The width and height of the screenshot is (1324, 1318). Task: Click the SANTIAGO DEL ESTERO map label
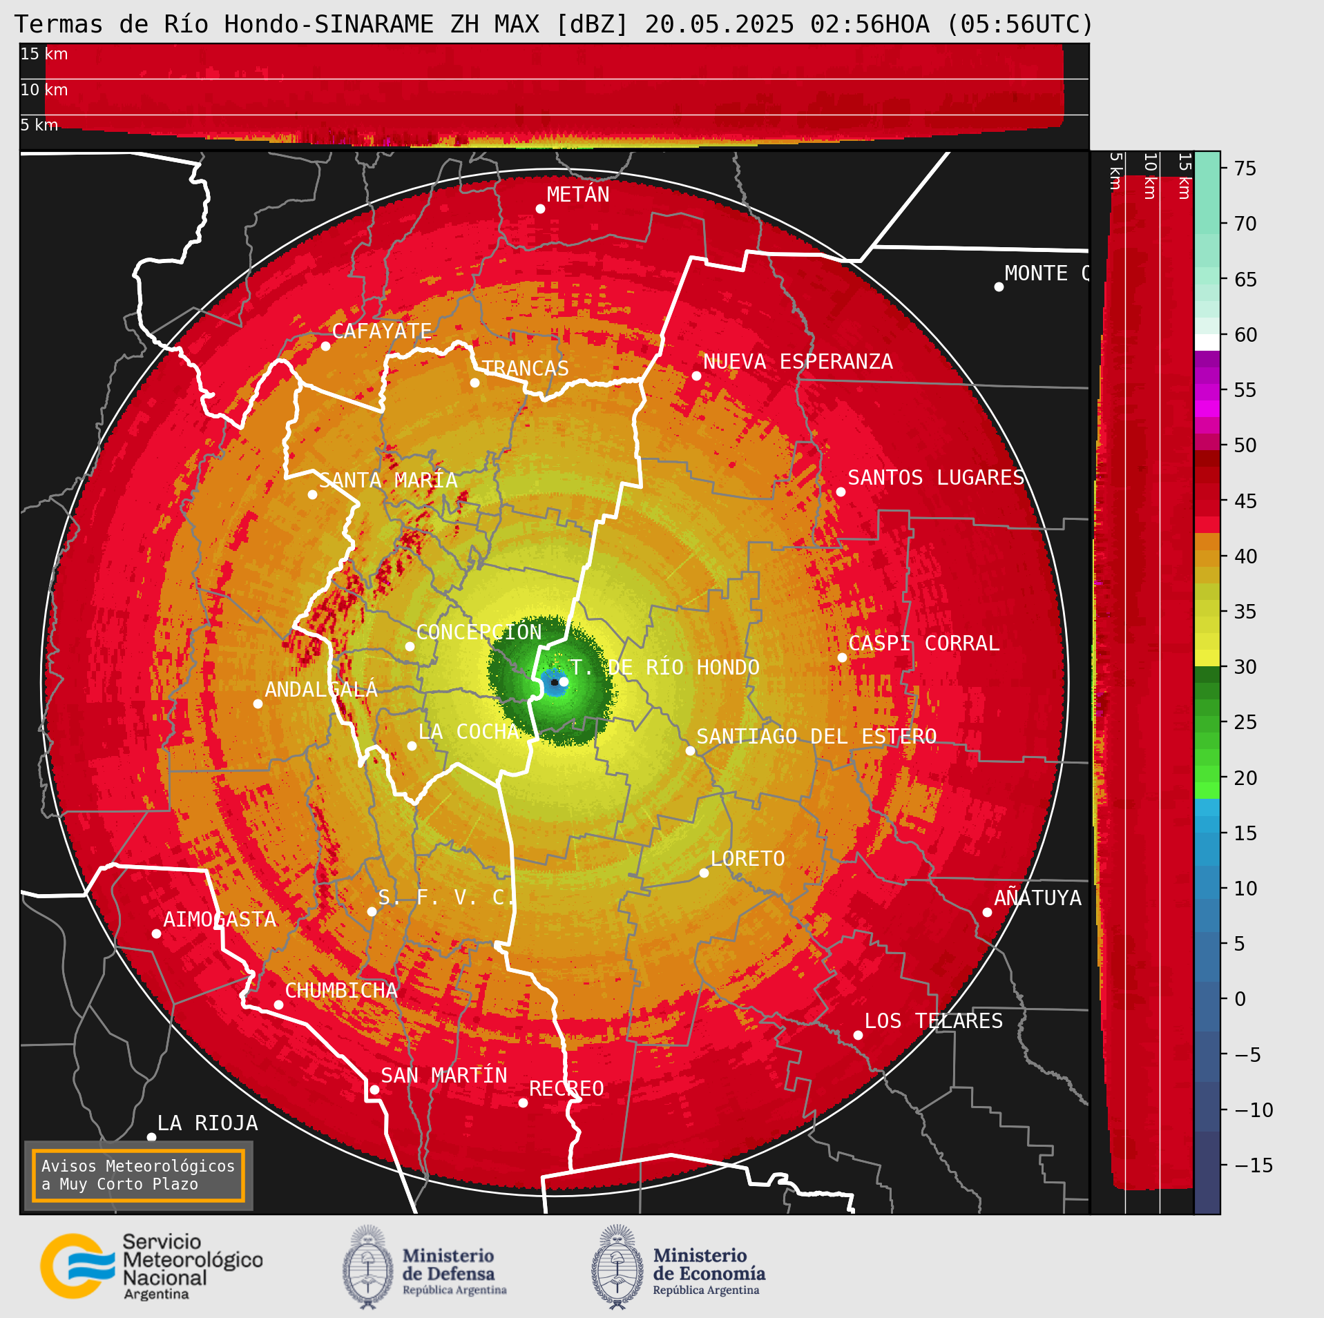pos(816,736)
